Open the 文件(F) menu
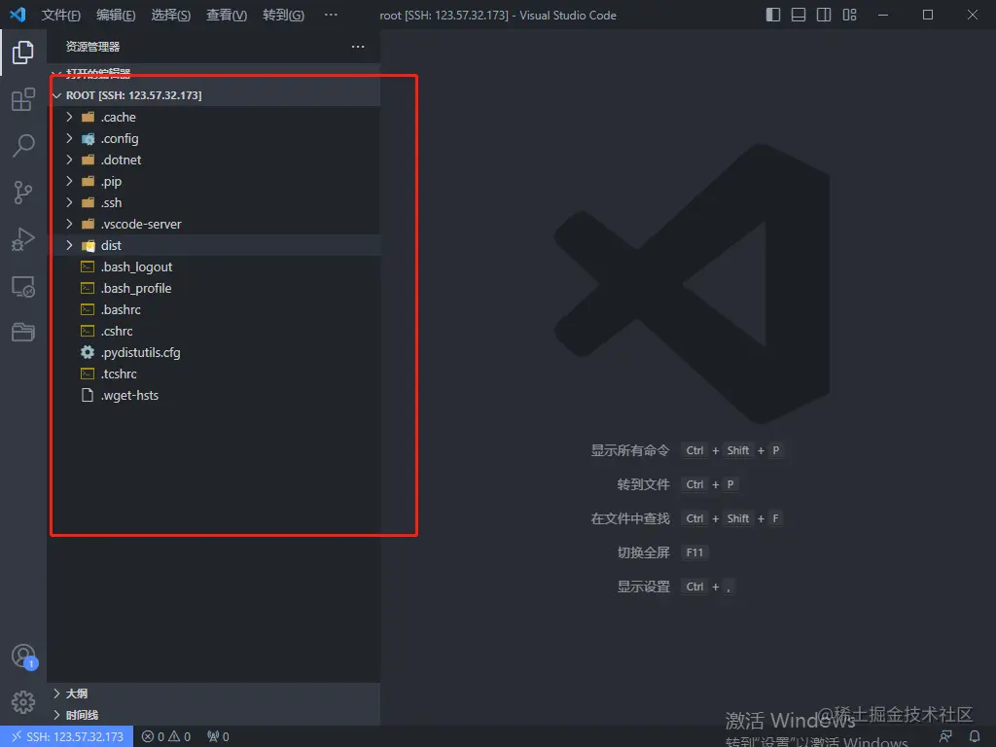Image resolution: width=996 pixels, height=747 pixels. click(x=60, y=15)
